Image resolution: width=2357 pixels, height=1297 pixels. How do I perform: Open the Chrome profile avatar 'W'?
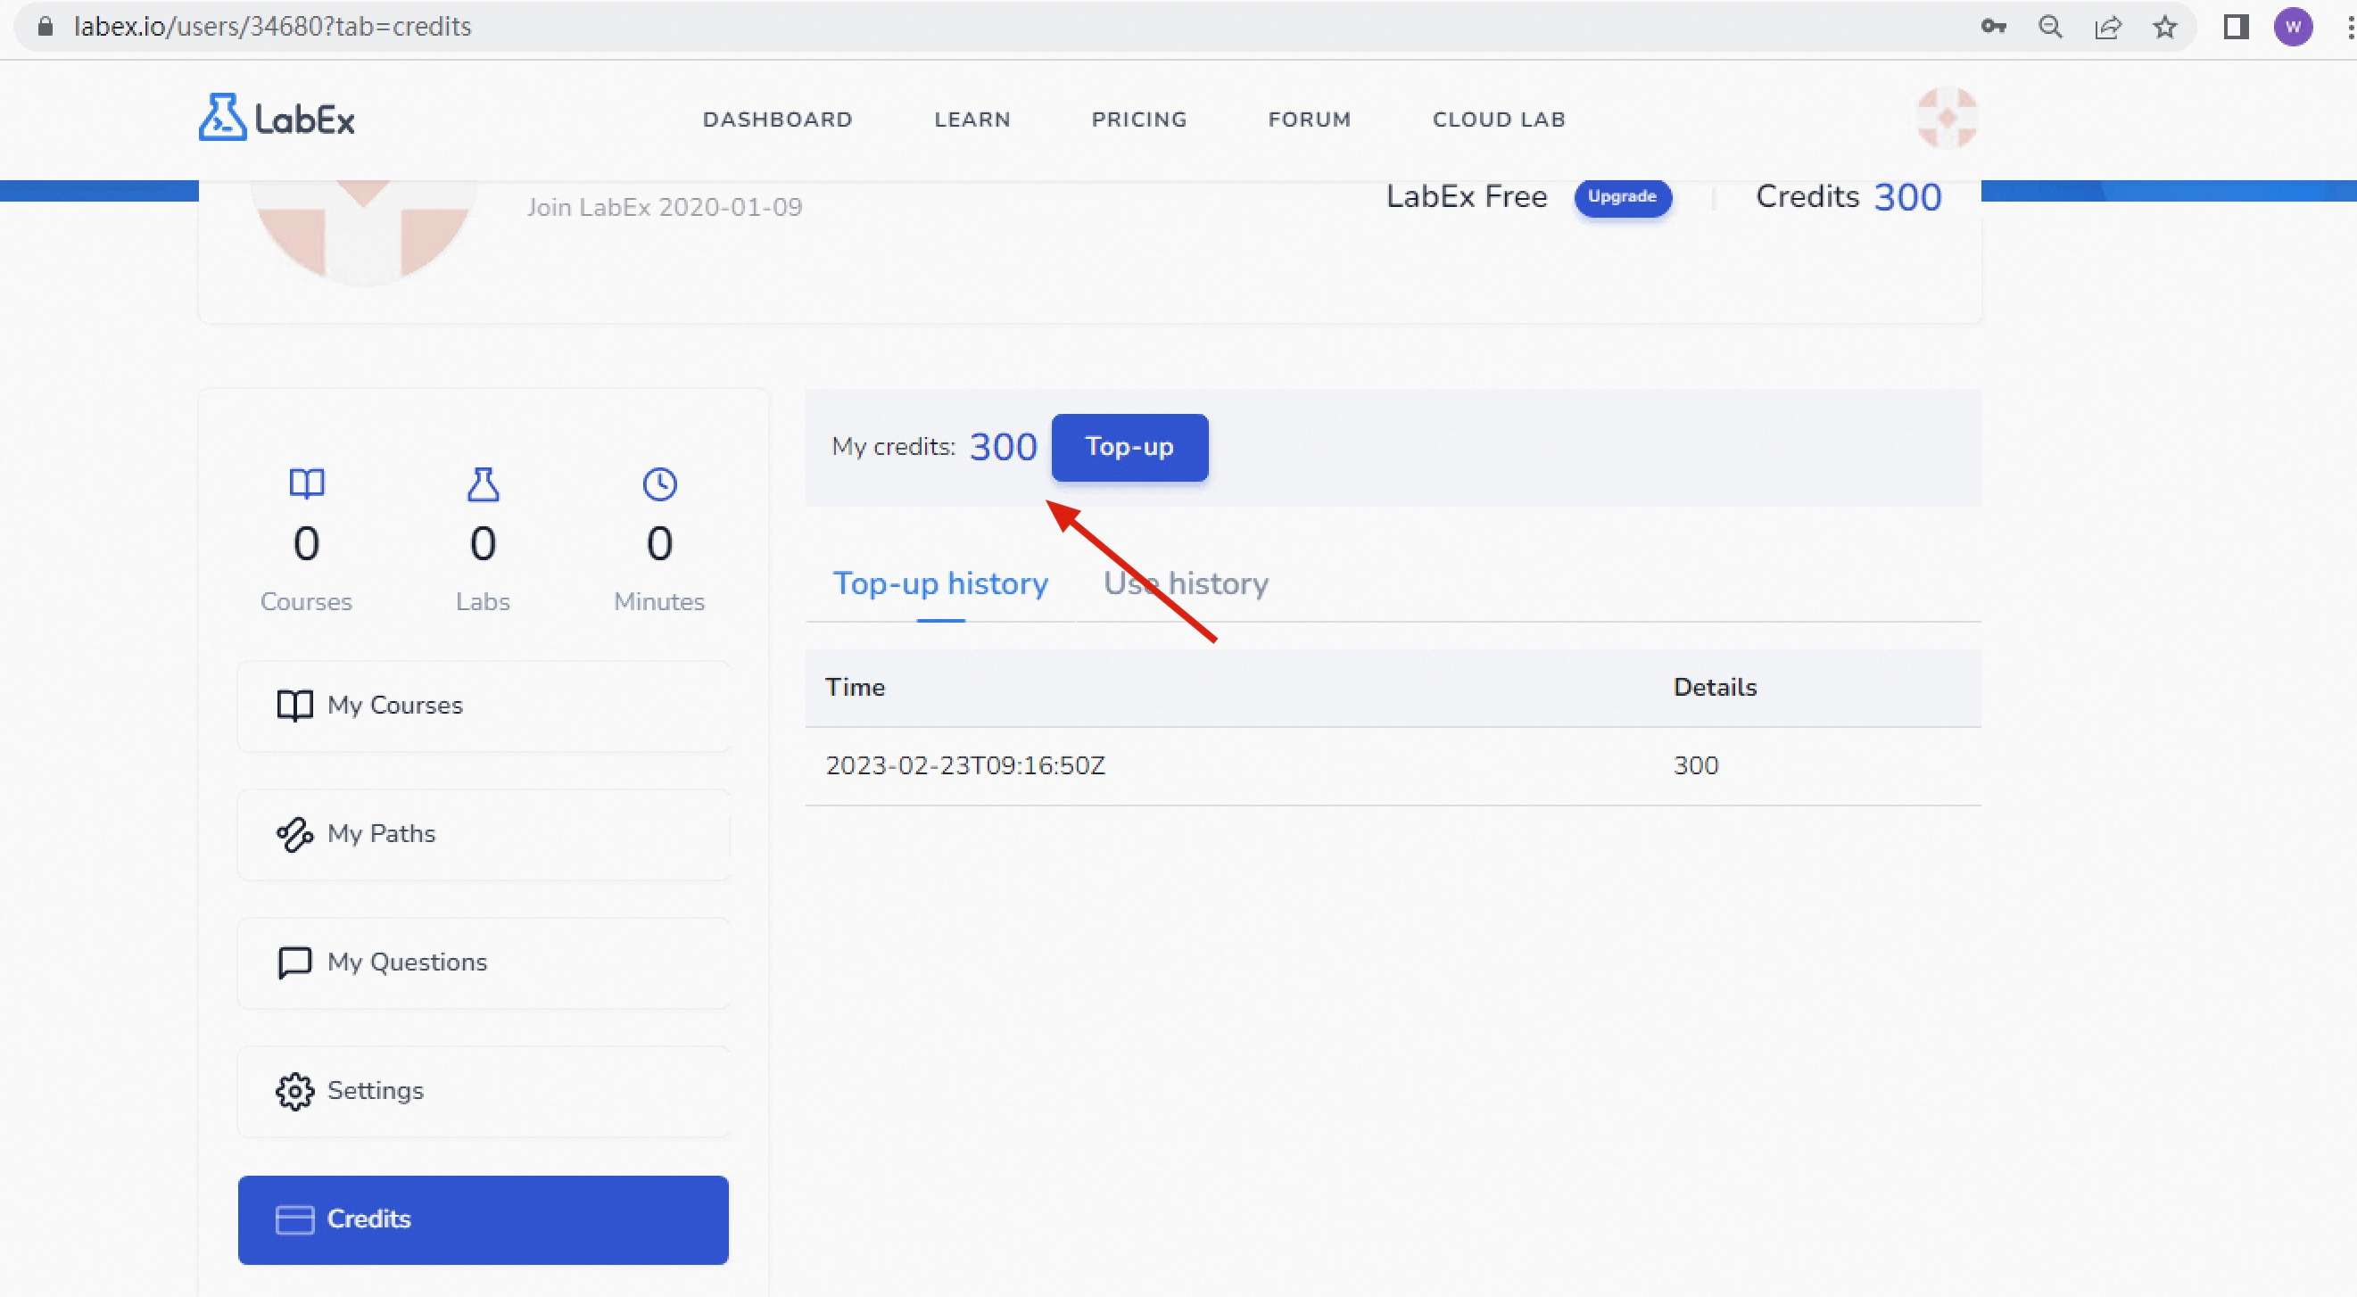coord(2293,27)
